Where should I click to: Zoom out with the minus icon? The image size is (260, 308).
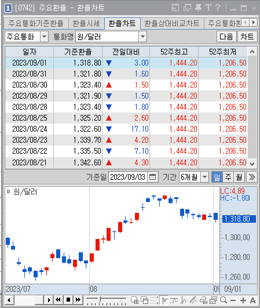pyautogui.click(x=233, y=300)
